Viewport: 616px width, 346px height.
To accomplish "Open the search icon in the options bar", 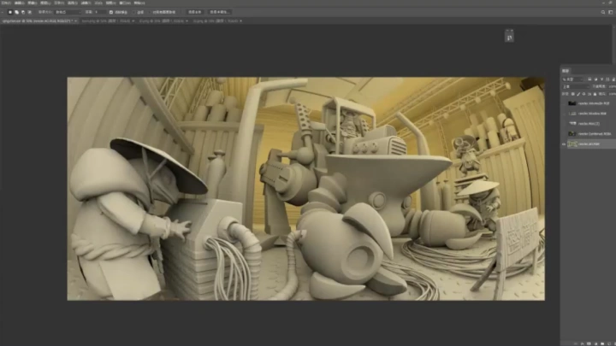I will pos(603,12).
